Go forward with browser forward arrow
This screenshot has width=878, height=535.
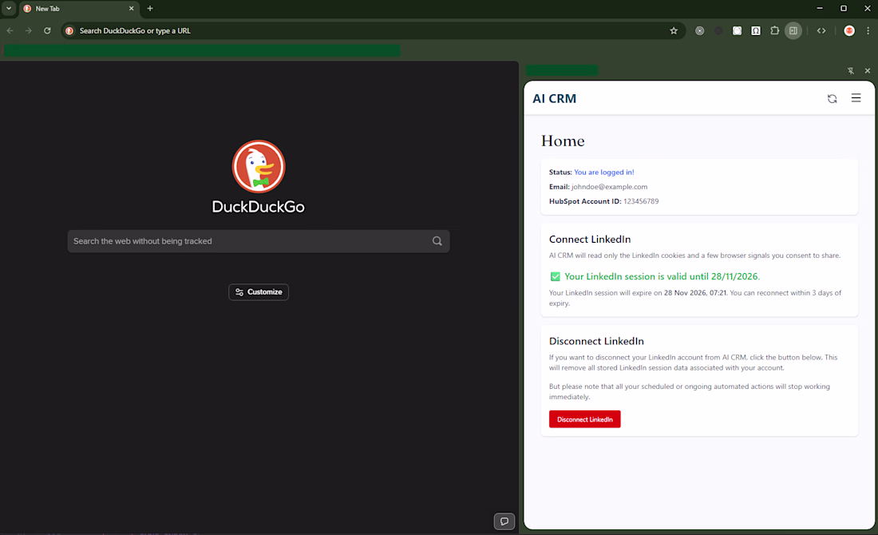point(29,31)
